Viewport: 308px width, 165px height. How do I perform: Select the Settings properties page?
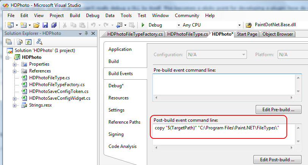(116, 110)
